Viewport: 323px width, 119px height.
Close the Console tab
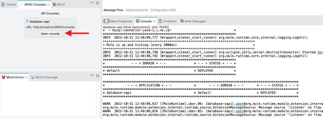coord(154,21)
